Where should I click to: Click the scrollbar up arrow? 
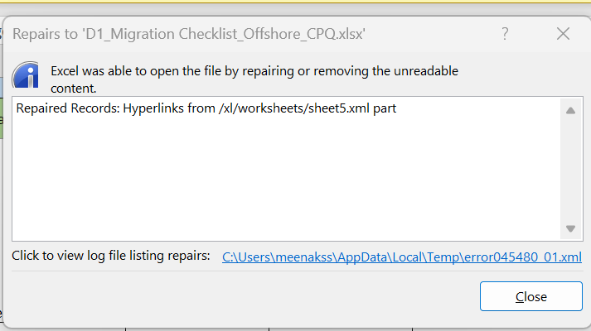coord(570,110)
